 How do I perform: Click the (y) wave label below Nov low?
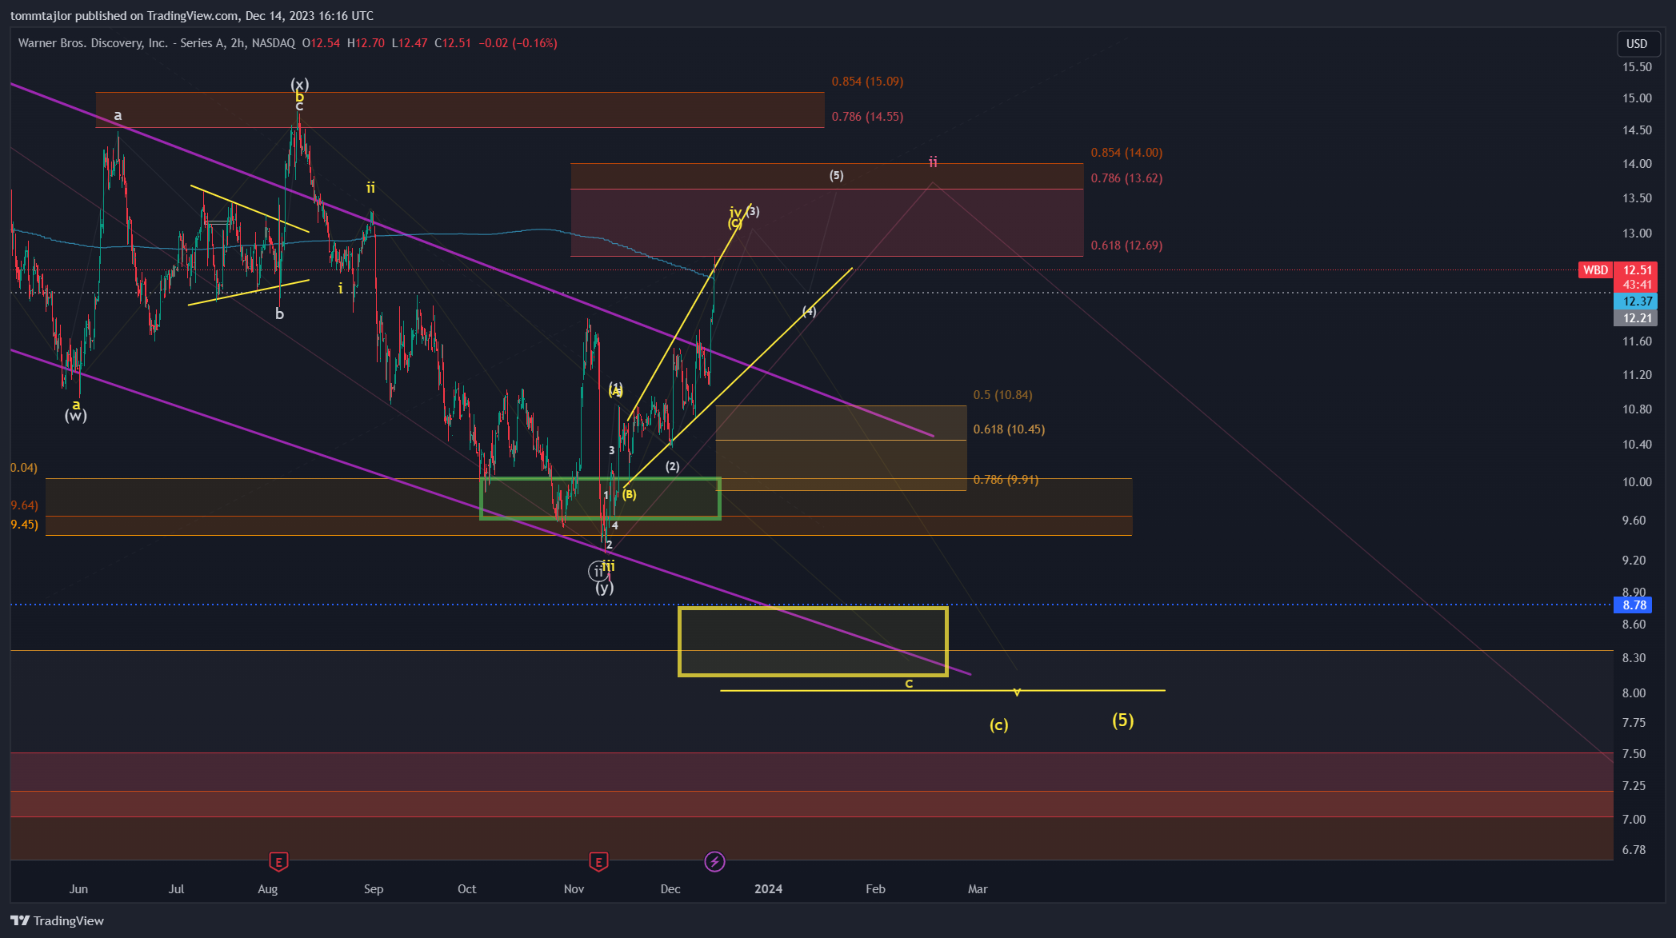605,588
